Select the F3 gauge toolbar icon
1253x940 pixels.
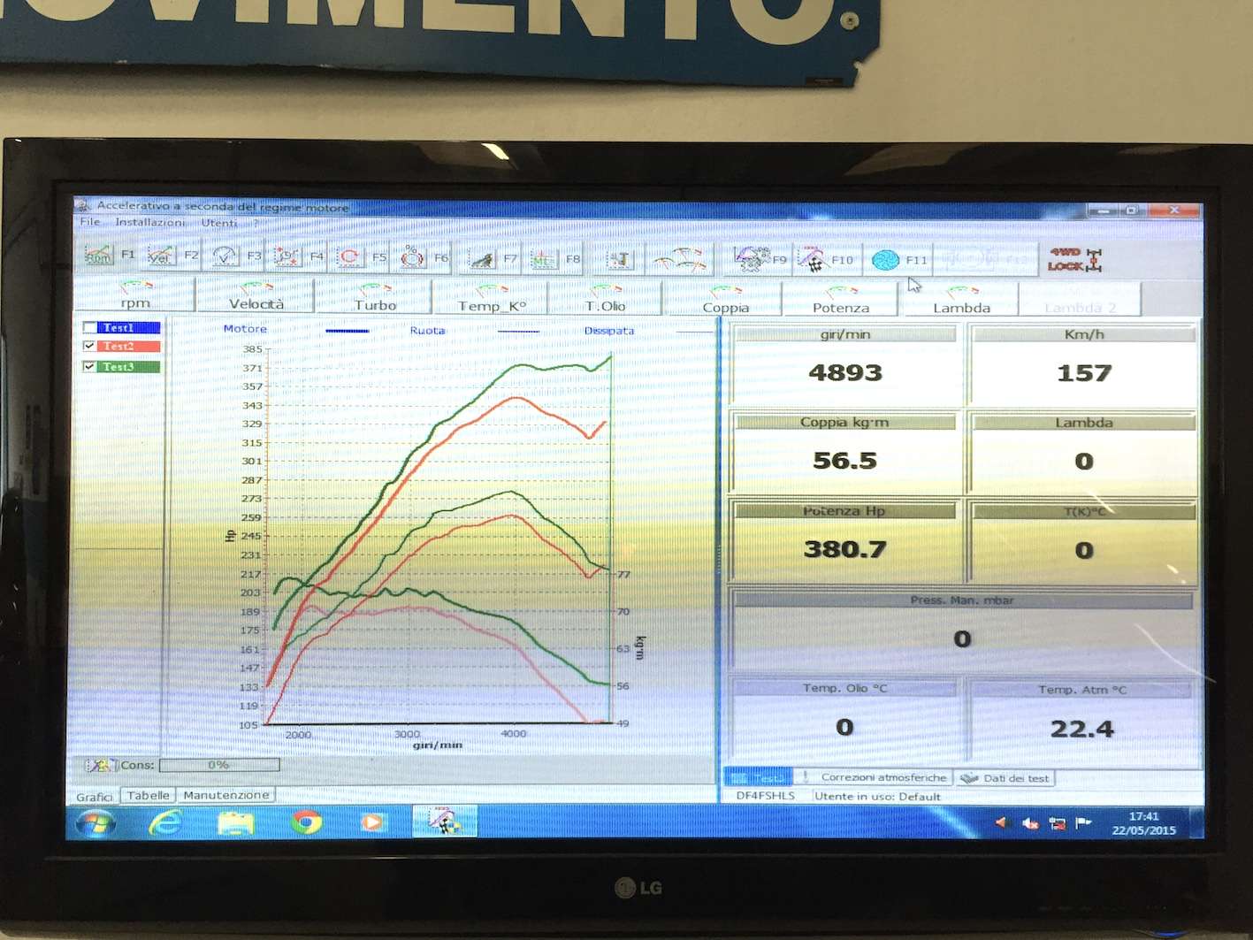click(x=225, y=256)
